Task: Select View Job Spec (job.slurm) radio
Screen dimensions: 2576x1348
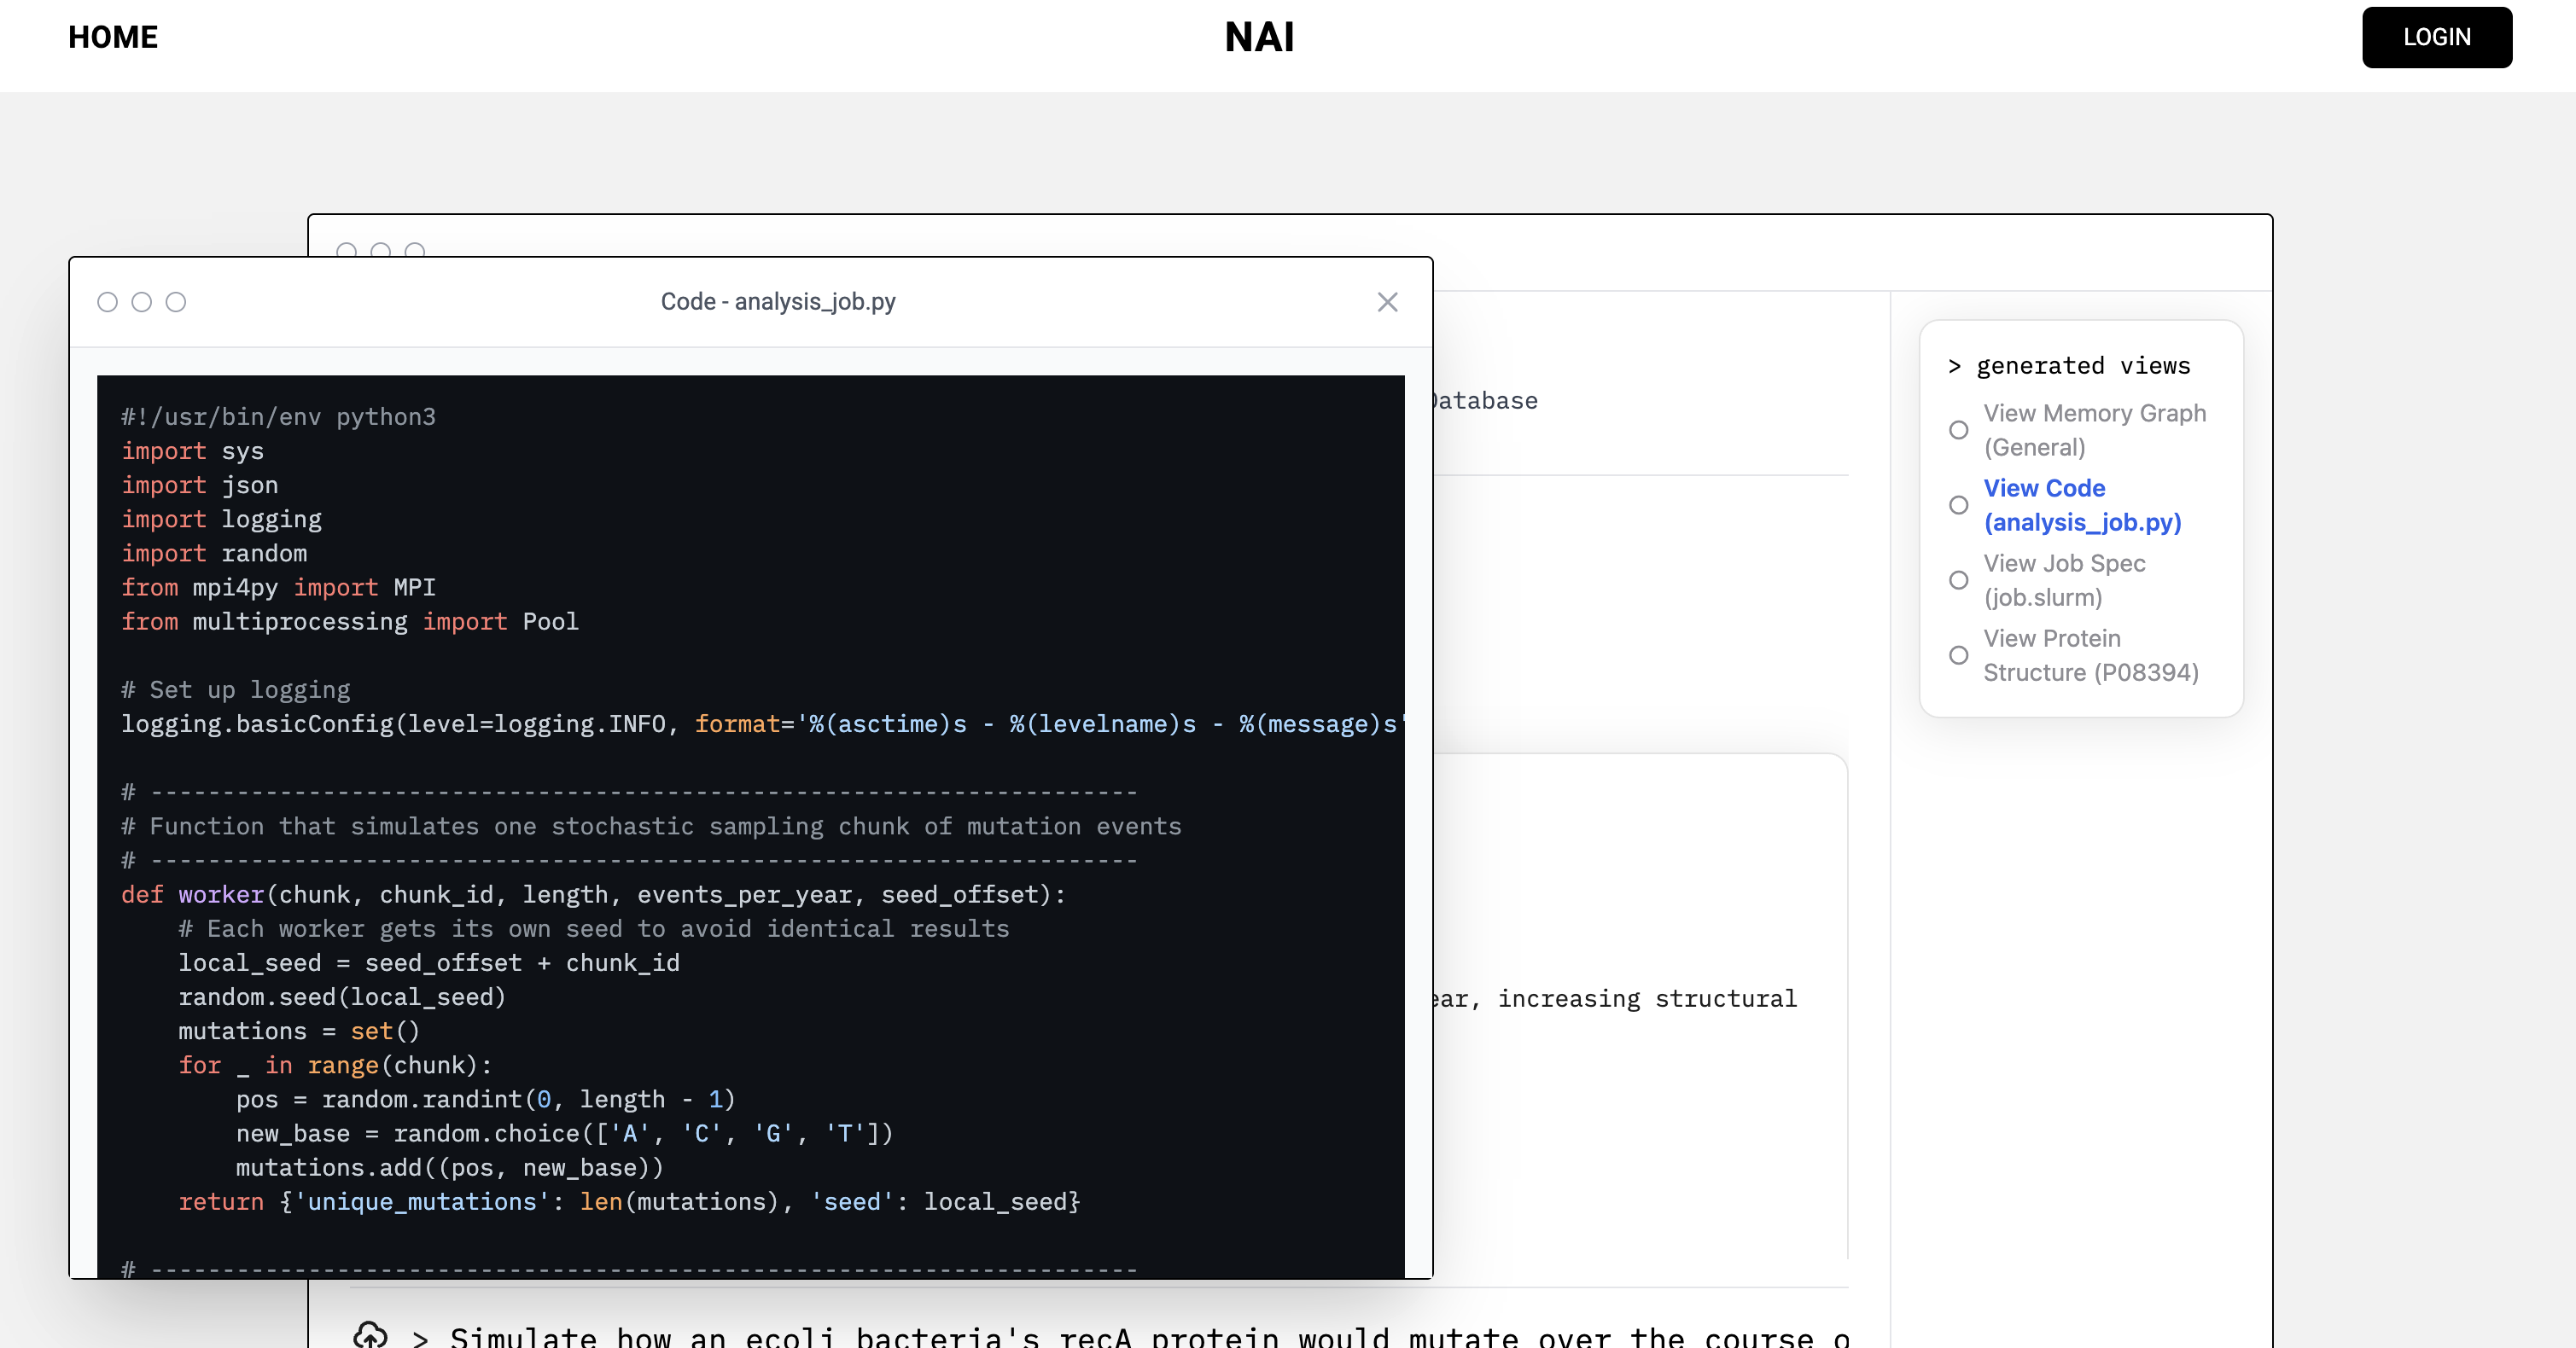Action: point(1958,579)
